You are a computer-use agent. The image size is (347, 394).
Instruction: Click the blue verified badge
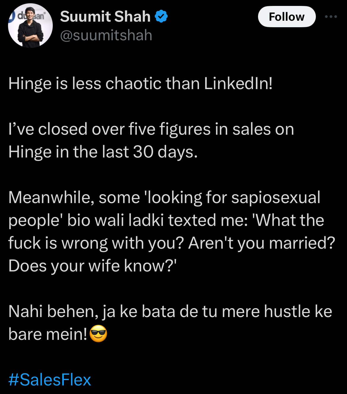[x=161, y=17]
